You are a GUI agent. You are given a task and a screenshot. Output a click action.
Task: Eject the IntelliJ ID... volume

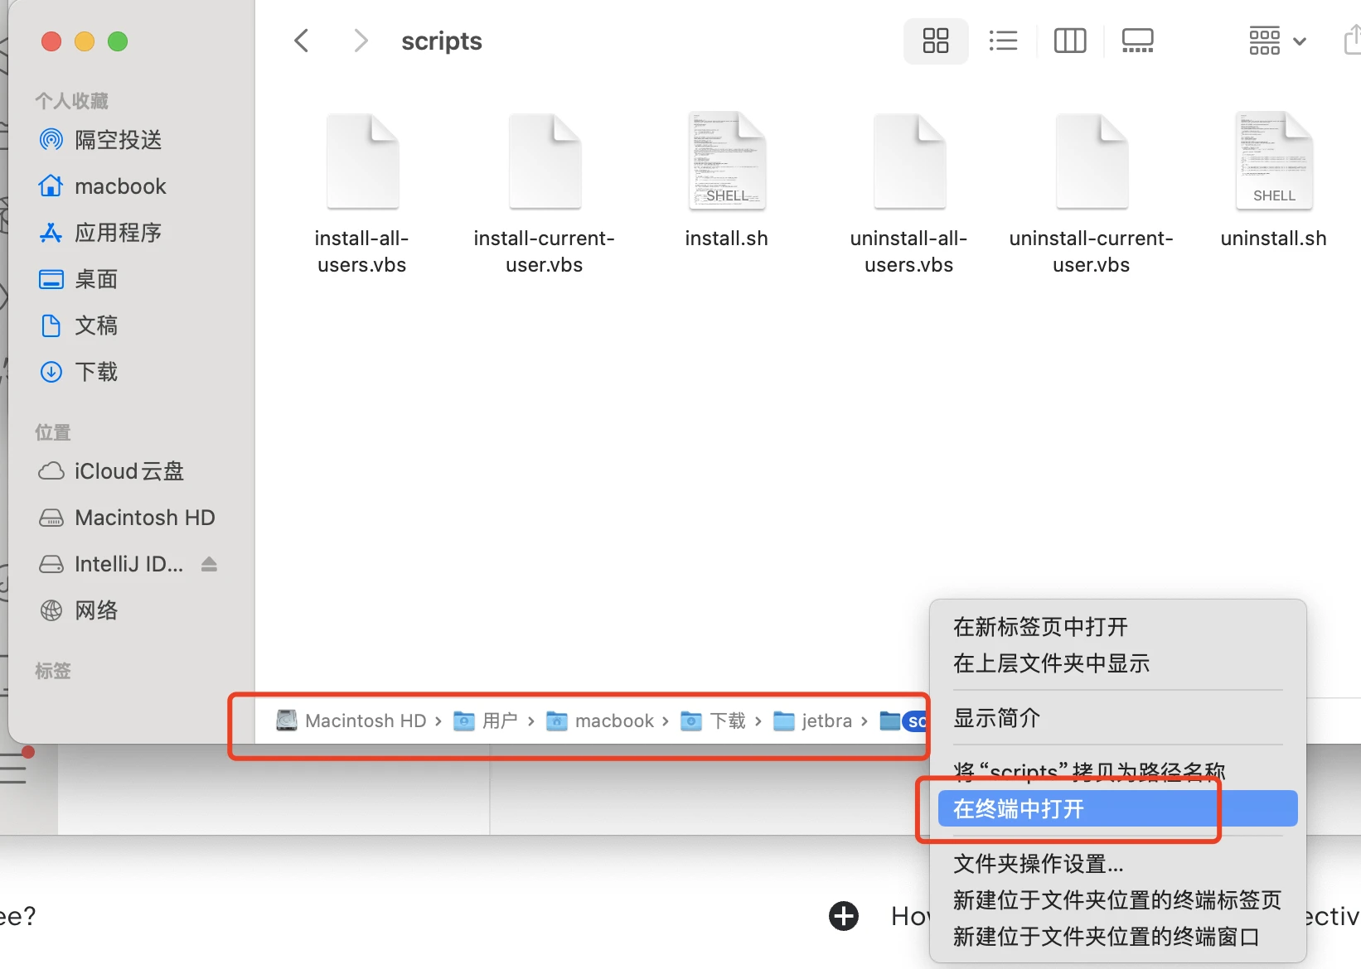[x=209, y=564]
